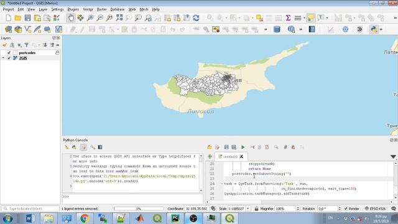
Task: Open the Scale dropdown arrow
Action: (248, 208)
